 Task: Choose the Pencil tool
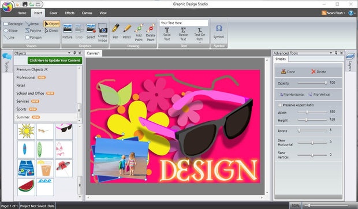126,31
